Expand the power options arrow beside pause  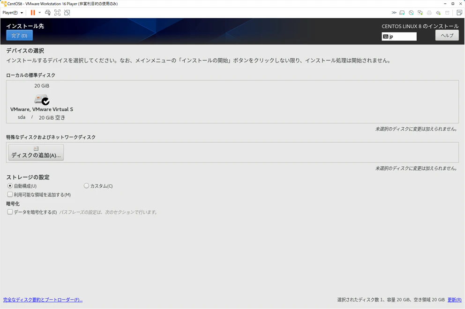coord(39,13)
